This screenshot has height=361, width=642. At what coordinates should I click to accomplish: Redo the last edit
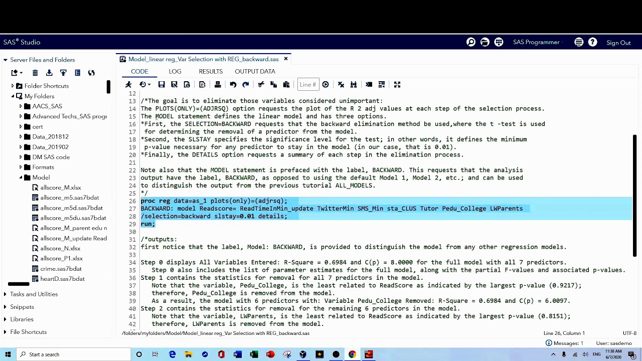[245, 85]
